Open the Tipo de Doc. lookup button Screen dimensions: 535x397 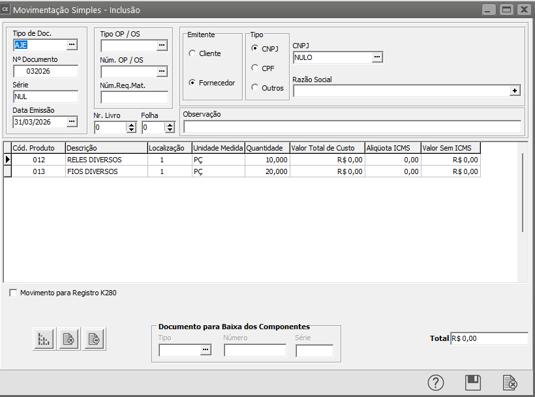click(x=72, y=45)
